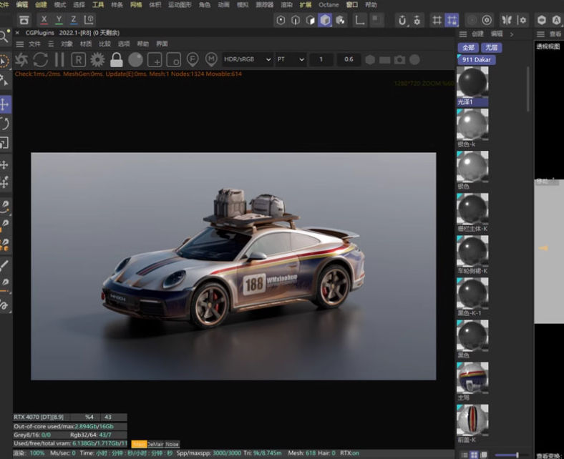
Task: Select the Scale tool in left toolbar
Action: 5,143
